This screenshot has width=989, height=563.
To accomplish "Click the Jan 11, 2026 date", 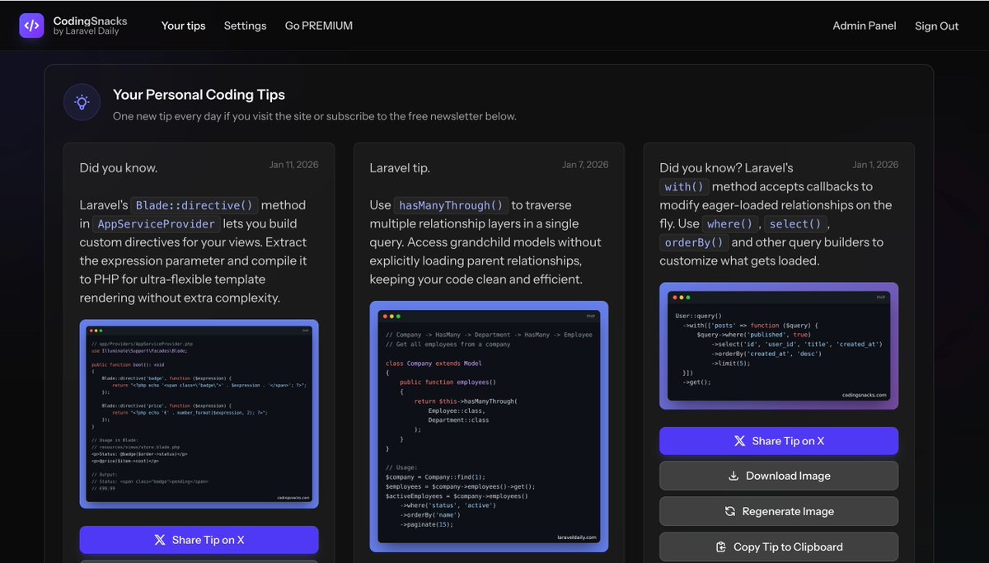I will [x=293, y=165].
